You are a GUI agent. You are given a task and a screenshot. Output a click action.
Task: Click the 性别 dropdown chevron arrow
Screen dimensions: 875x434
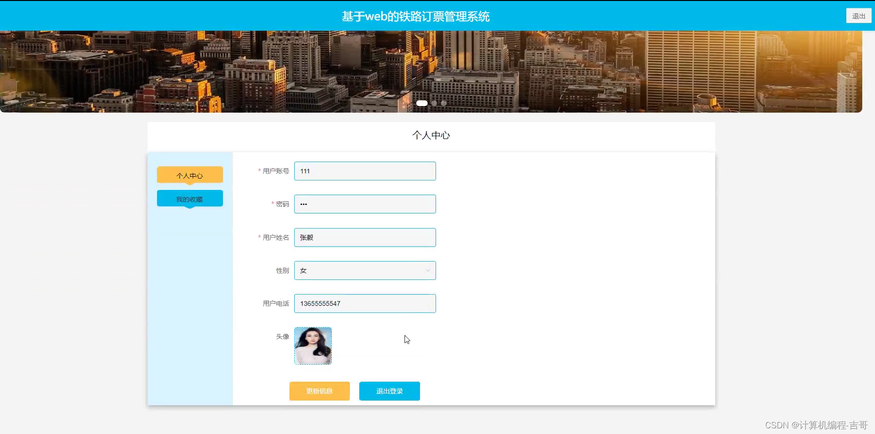coord(428,270)
